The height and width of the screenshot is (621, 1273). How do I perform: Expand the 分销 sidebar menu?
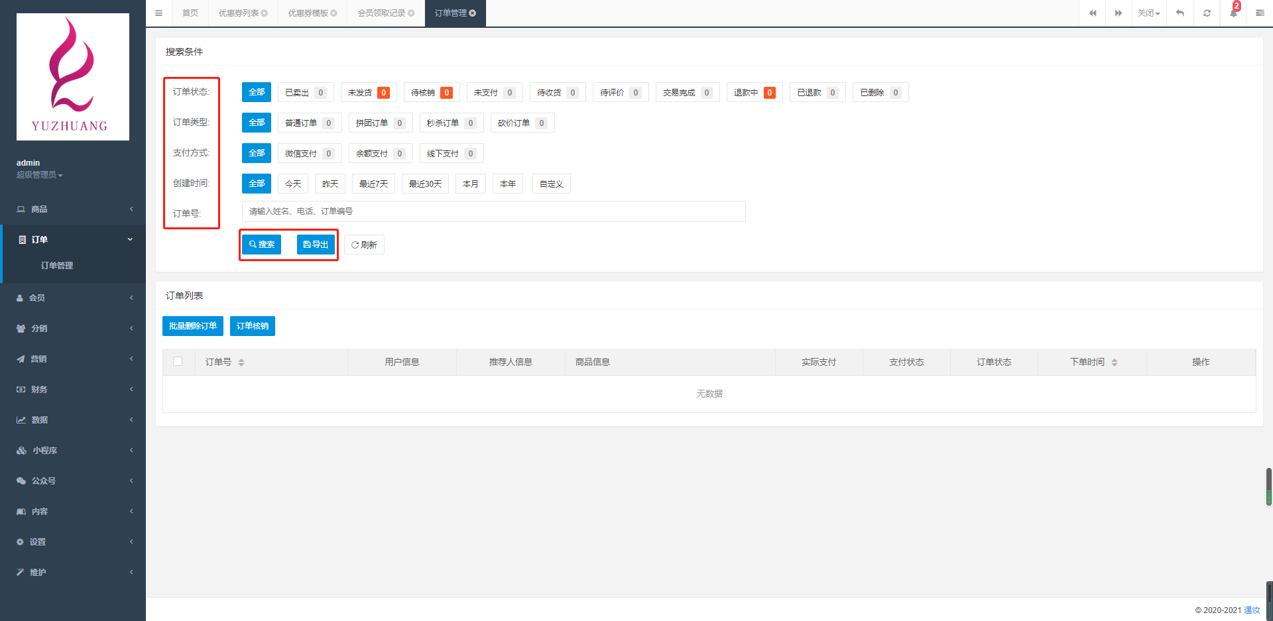73,329
